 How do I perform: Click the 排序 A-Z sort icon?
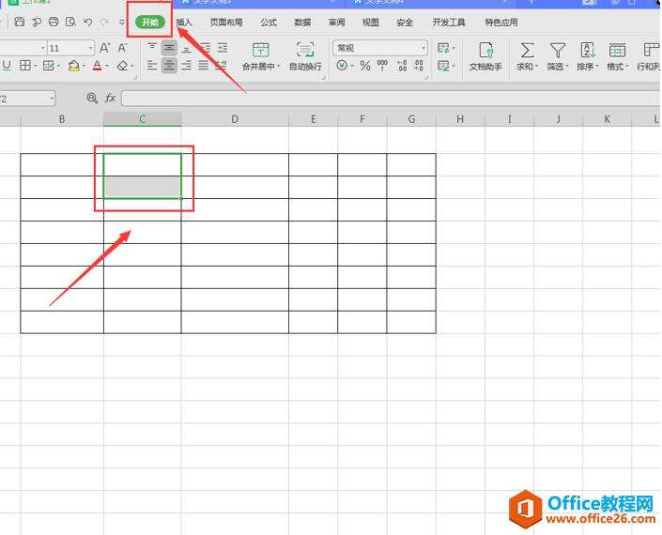588,50
